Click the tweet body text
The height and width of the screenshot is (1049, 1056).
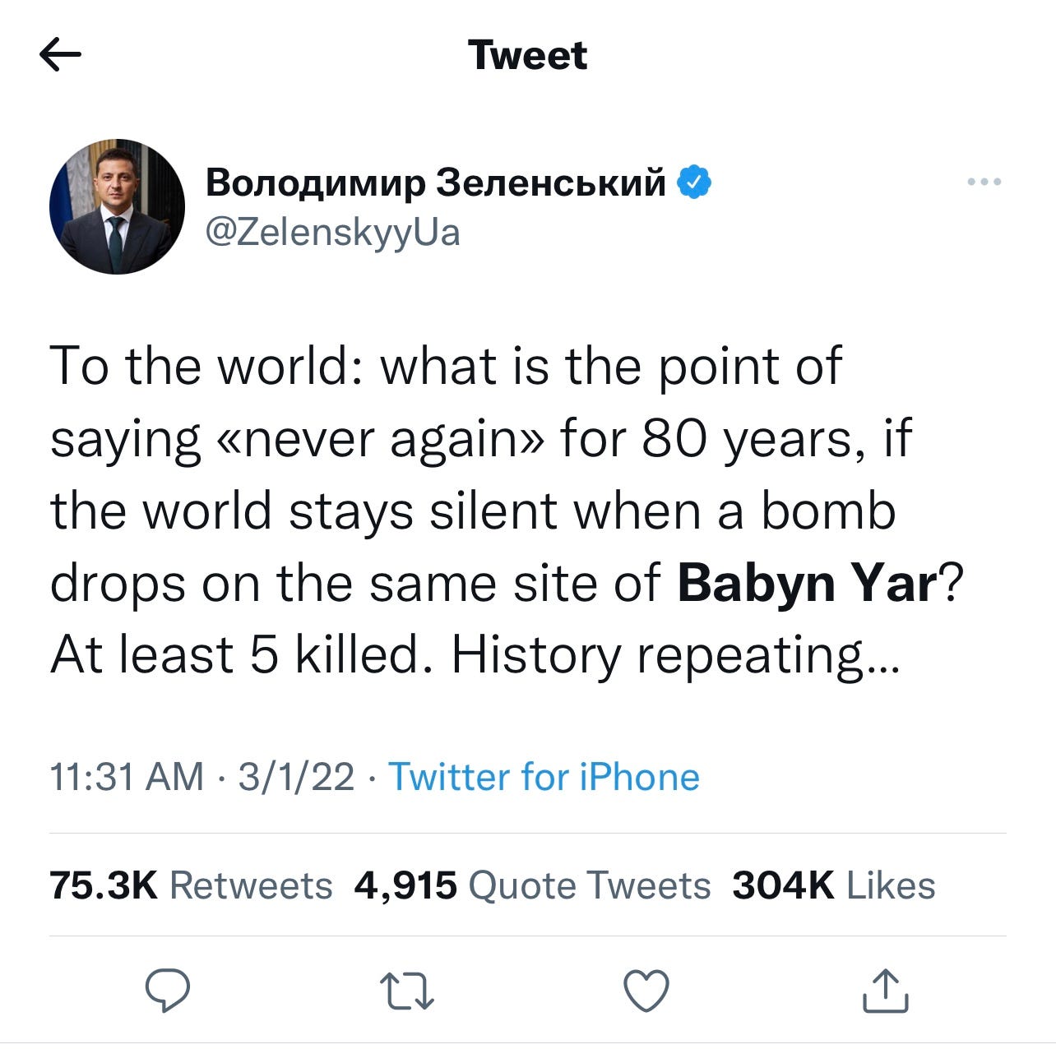(x=505, y=510)
